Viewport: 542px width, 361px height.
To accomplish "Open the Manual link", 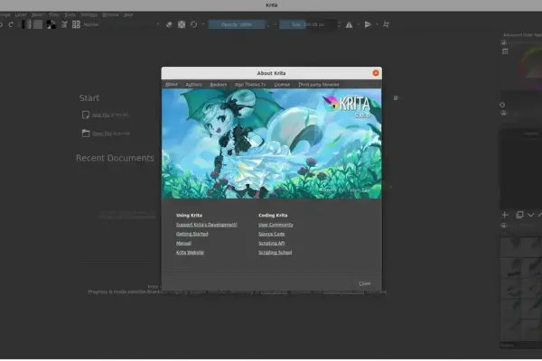I will pos(183,244).
